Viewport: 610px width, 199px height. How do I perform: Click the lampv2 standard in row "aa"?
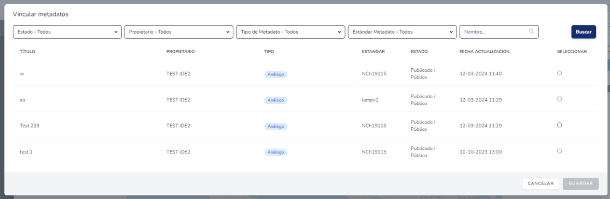click(x=370, y=100)
